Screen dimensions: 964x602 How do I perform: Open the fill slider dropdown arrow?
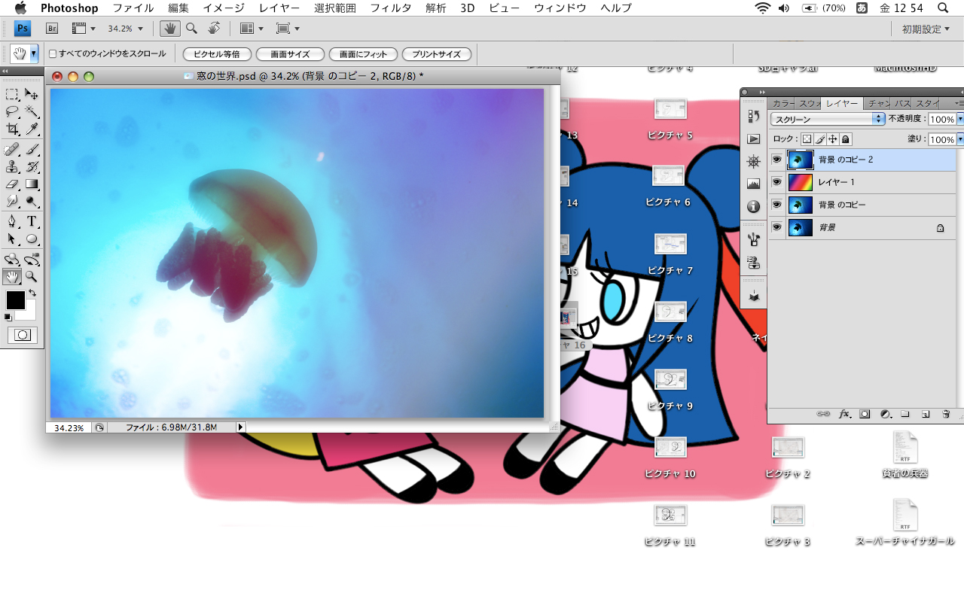point(960,139)
